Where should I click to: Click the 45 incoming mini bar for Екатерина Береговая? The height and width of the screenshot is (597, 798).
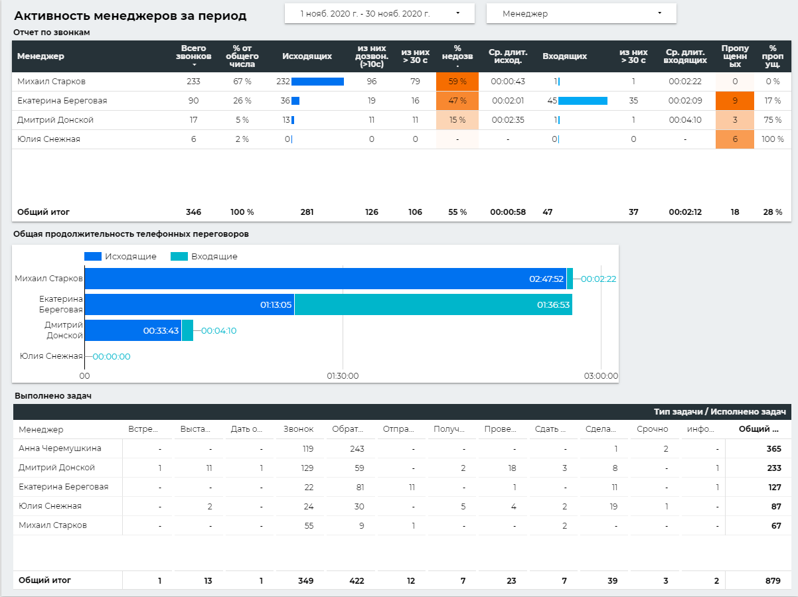pos(583,101)
